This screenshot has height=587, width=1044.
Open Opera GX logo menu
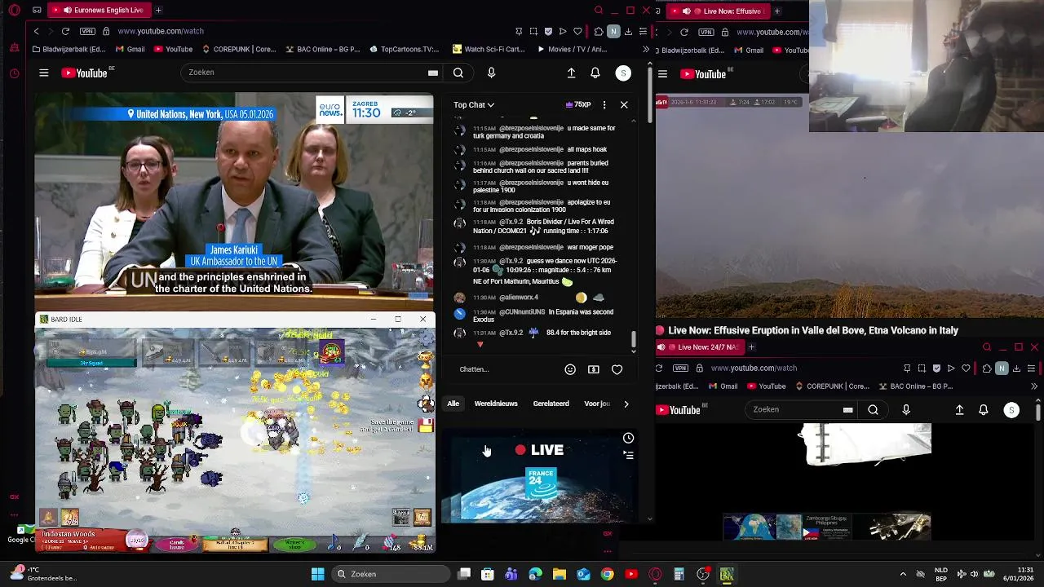pyautogui.click(x=14, y=11)
